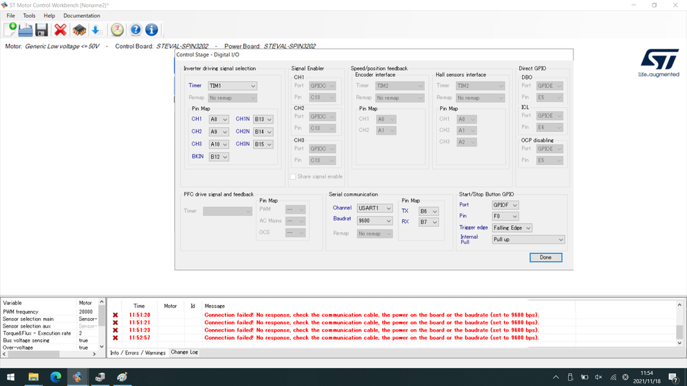The image size is (687, 386).
Task: Open RX pin B7 dropdown
Action: tap(428, 223)
